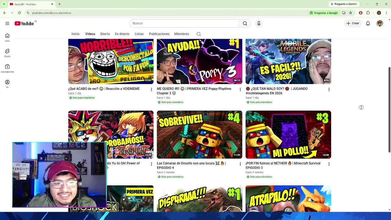
Task: Click the page vertical scrollbar thumb
Action: [389, 109]
